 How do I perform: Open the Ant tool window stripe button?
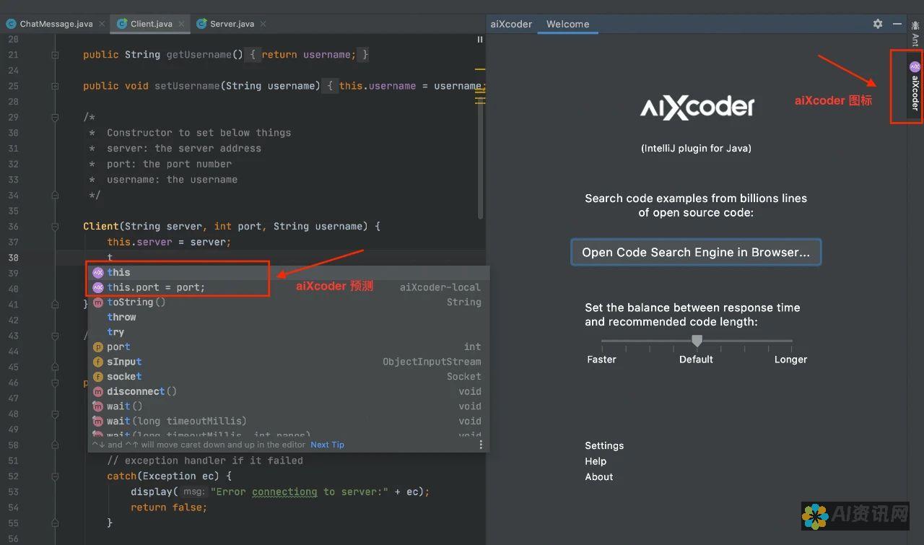[x=915, y=33]
